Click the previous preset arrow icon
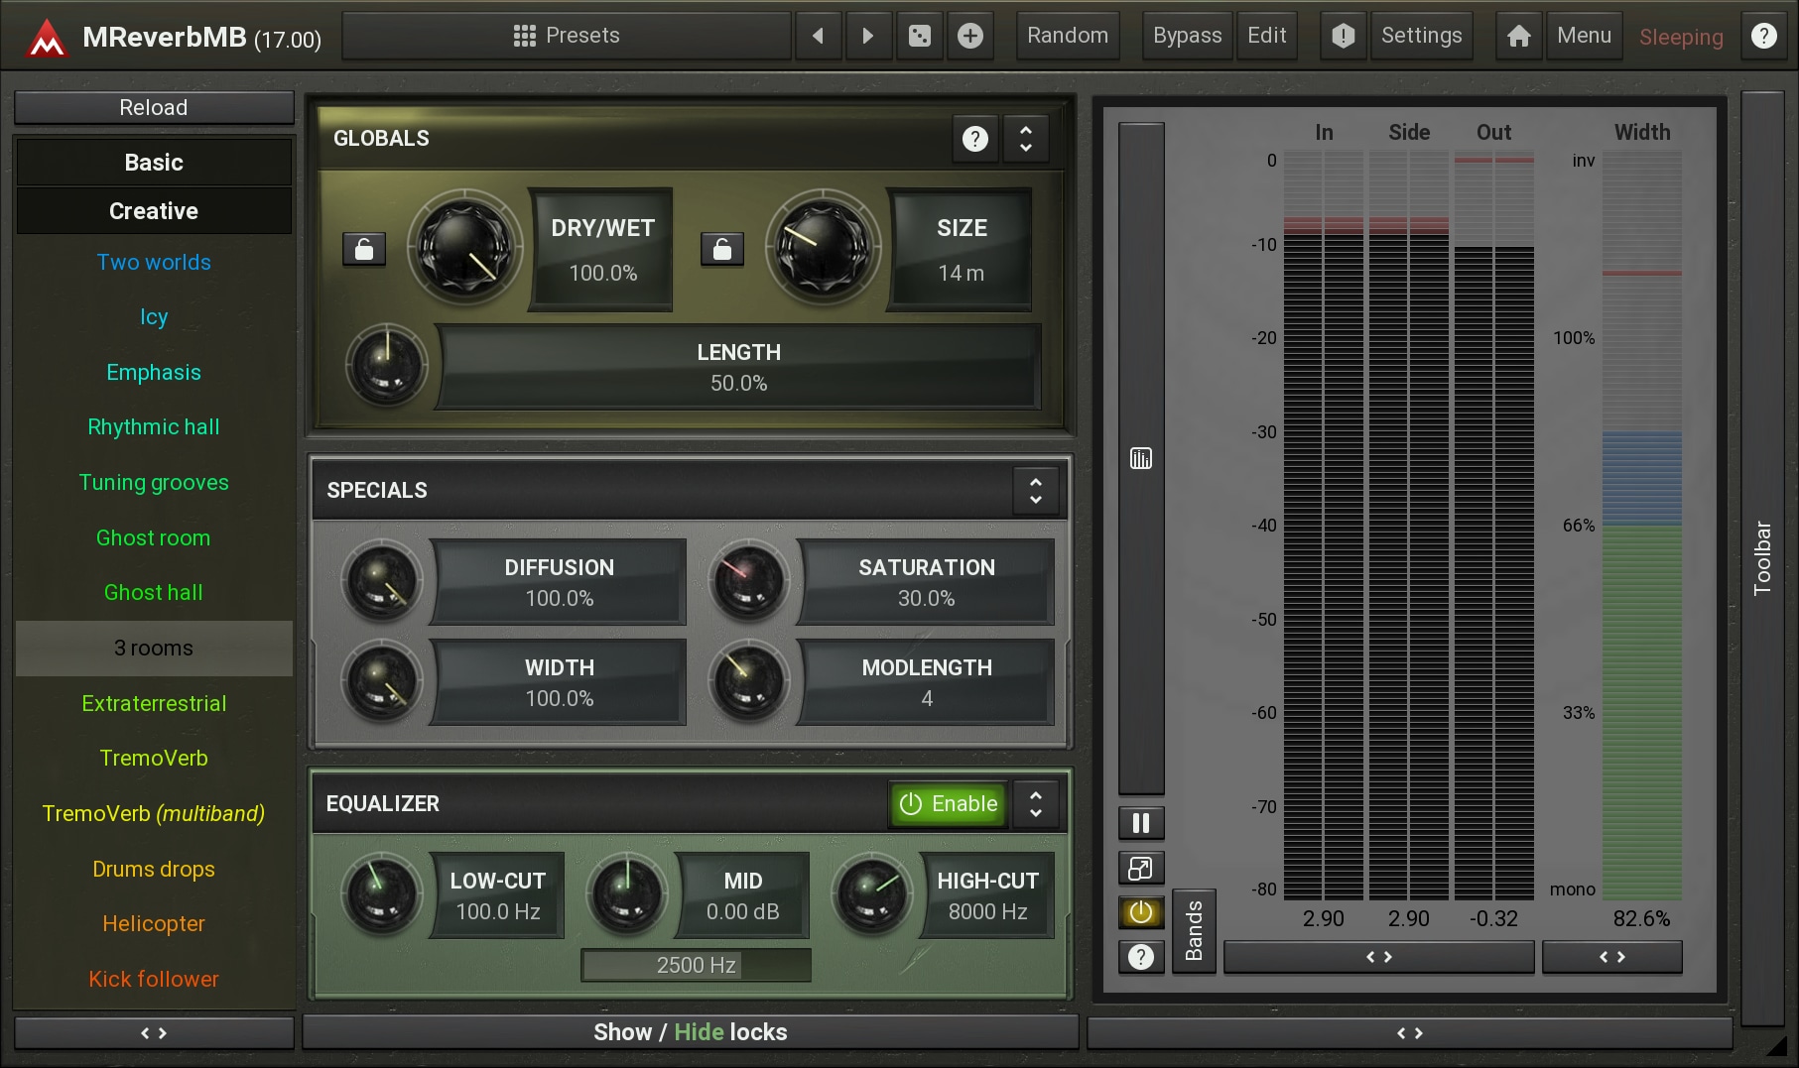Viewport: 1799px width, 1068px height. tap(818, 36)
